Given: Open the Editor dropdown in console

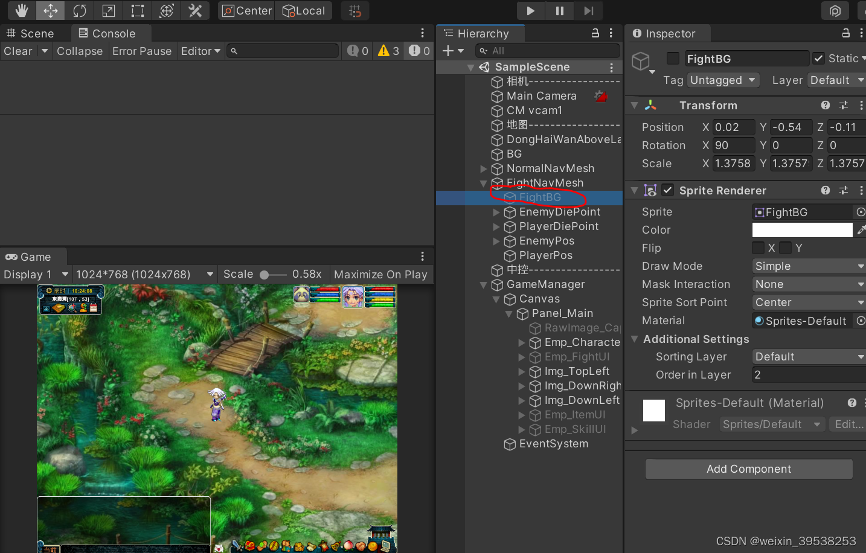Looking at the screenshot, I should click(x=201, y=51).
